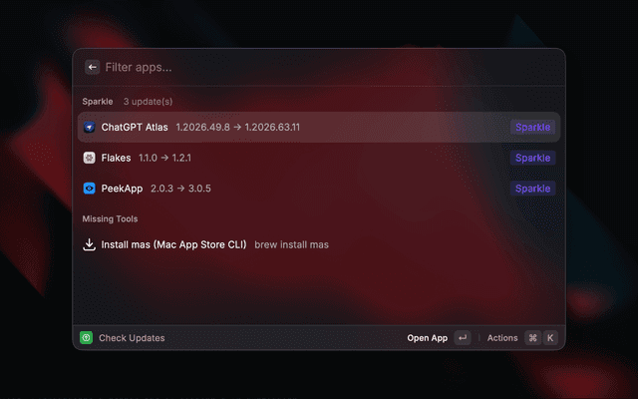Image resolution: width=638 pixels, height=399 pixels.
Task: Click version text 1.2026.49.8 → 1.2026.63.11
Action: [237, 127]
